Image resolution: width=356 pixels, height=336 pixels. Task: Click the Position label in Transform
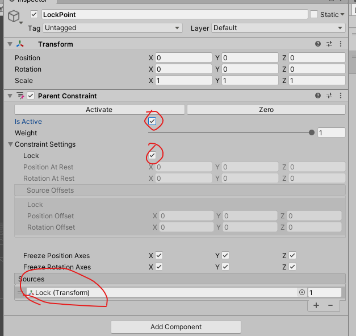point(27,58)
